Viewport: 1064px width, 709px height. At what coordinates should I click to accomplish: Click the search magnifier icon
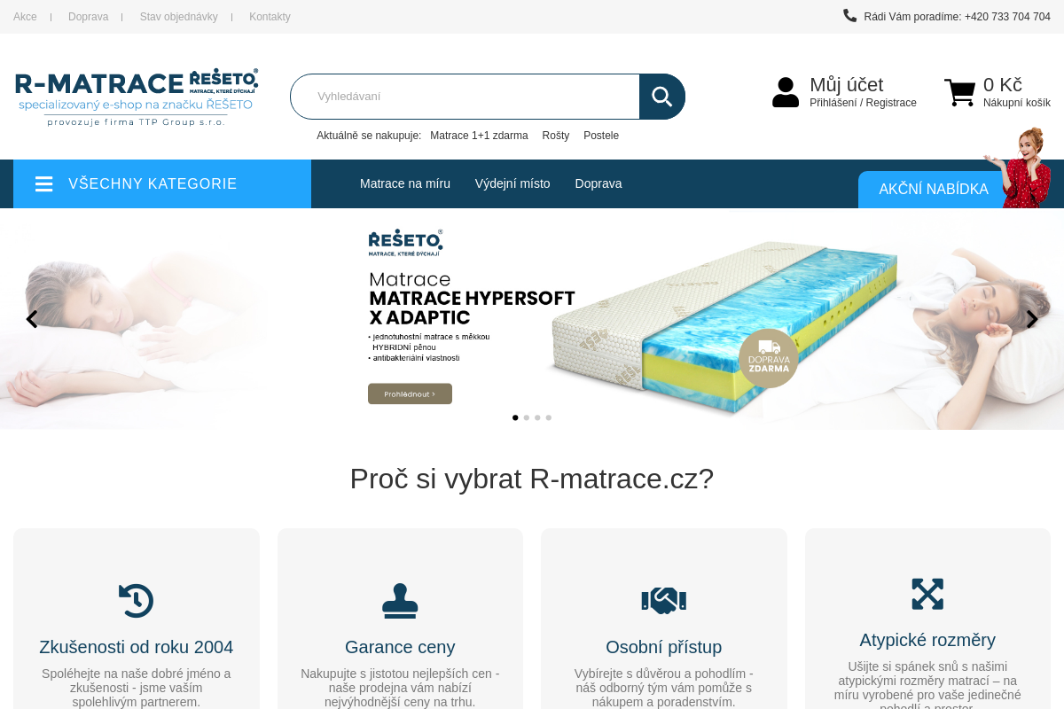661,96
